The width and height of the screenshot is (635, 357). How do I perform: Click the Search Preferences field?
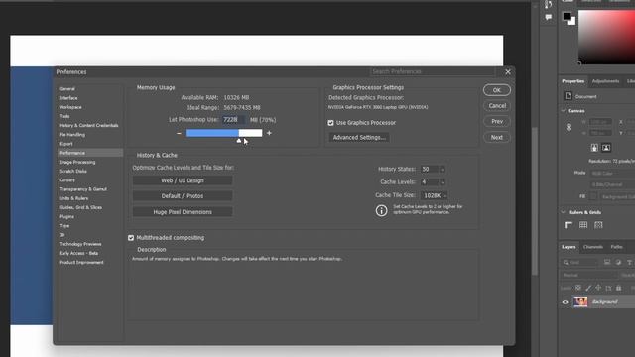(x=433, y=71)
